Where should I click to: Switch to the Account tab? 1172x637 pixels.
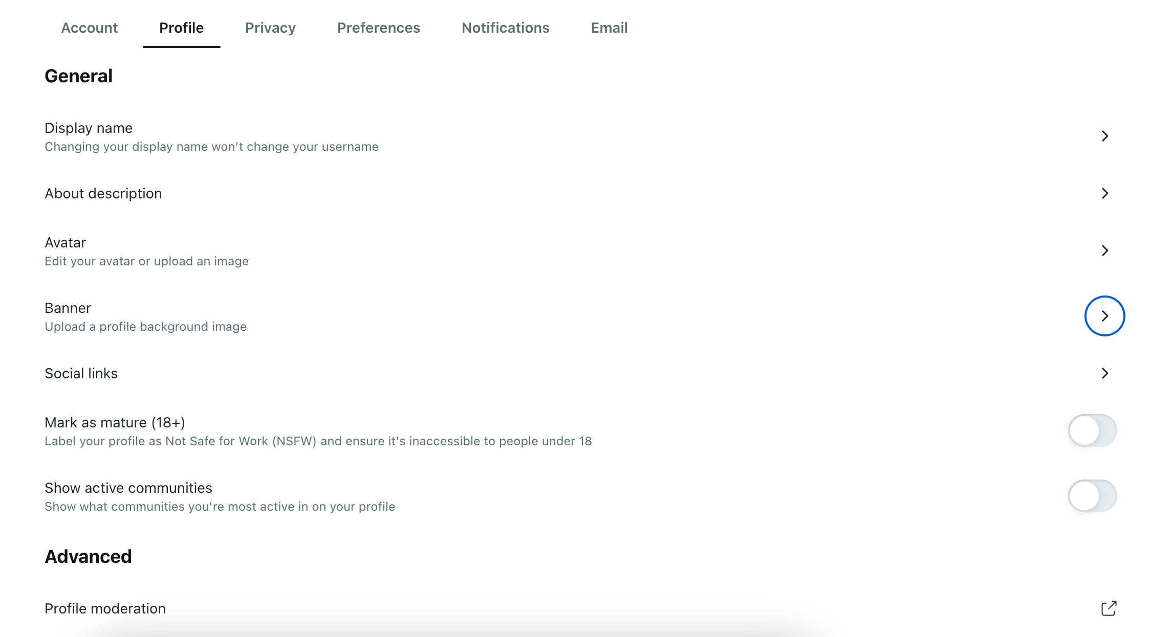tap(90, 28)
